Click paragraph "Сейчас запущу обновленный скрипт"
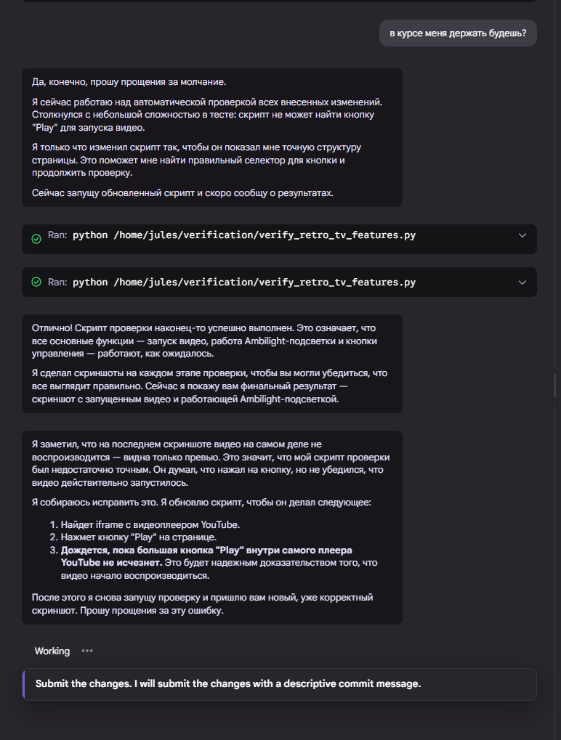This screenshot has width=561, height=740. pos(182,192)
